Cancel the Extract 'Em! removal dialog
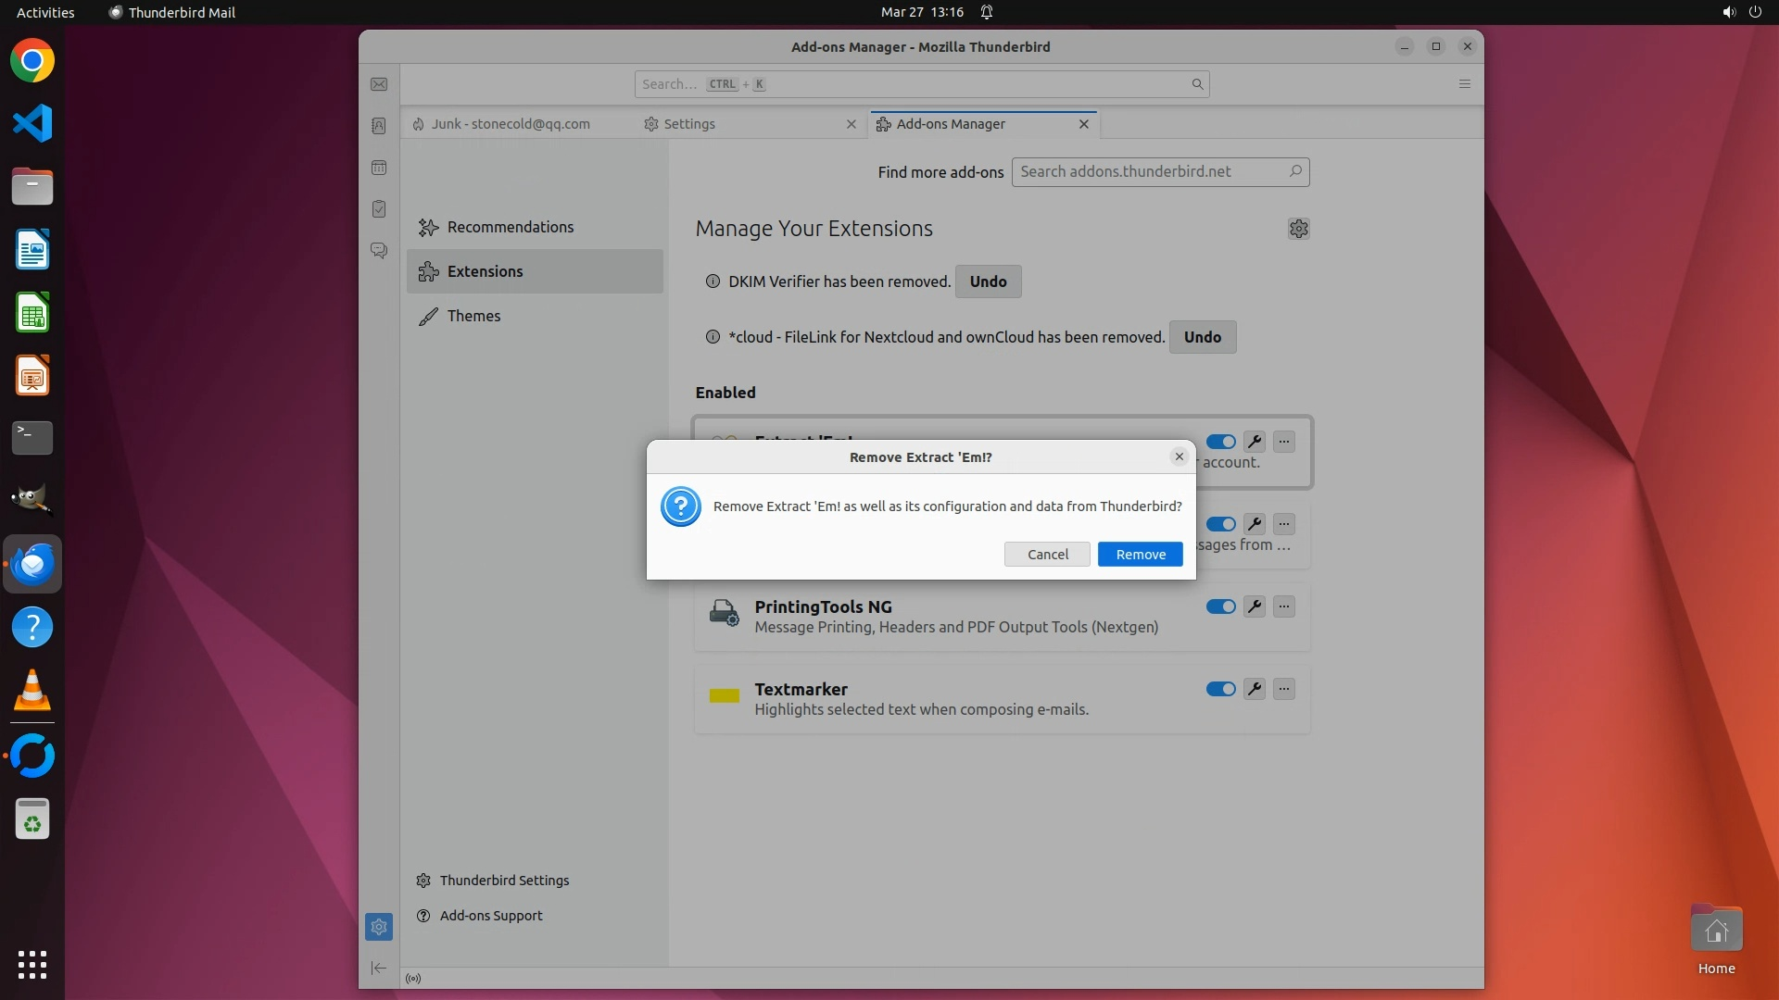Image resolution: width=1779 pixels, height=1000 pixels. [x=1047, y=554]
